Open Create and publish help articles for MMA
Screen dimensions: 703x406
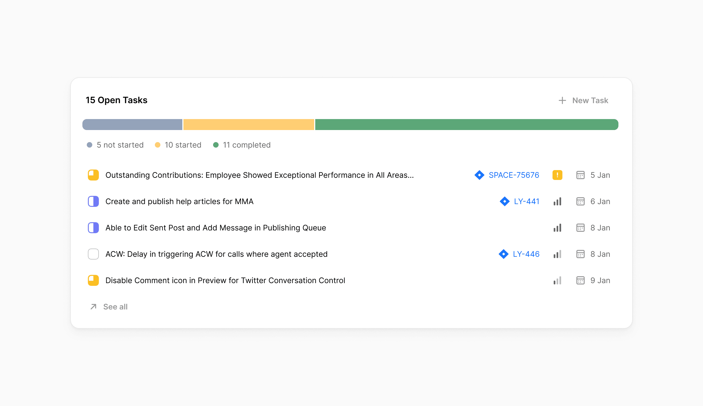[179, 201]
